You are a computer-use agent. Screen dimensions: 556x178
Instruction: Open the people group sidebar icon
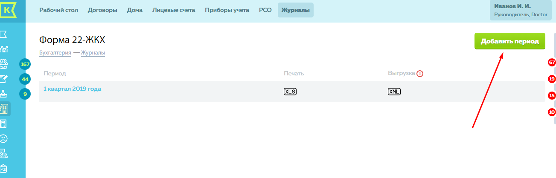[x=3, y=63]
